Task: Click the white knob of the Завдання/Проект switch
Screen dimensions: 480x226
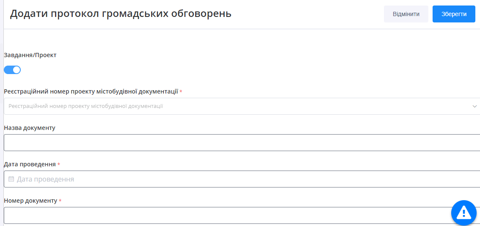Action: (17, 70)
